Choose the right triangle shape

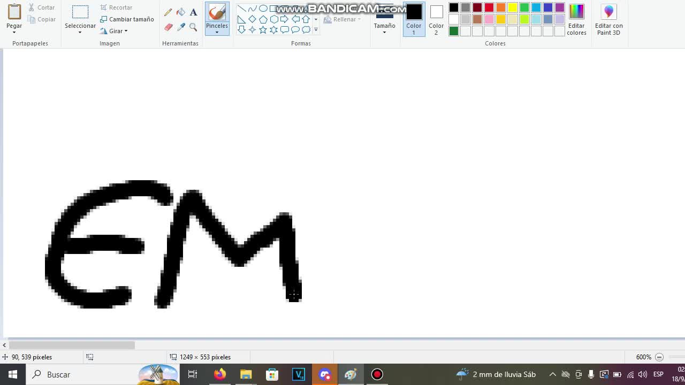click(x=241, y=19)
